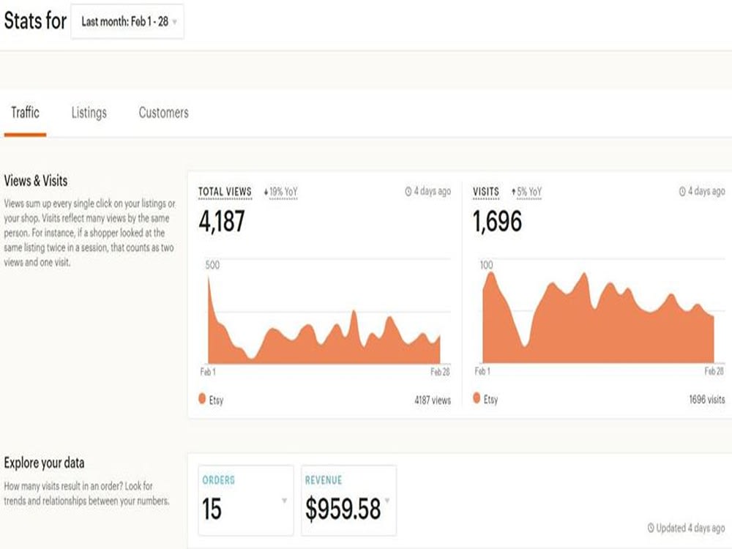Switch to the Traffic tab
The image size is (732, 549).
click(25, 113)
